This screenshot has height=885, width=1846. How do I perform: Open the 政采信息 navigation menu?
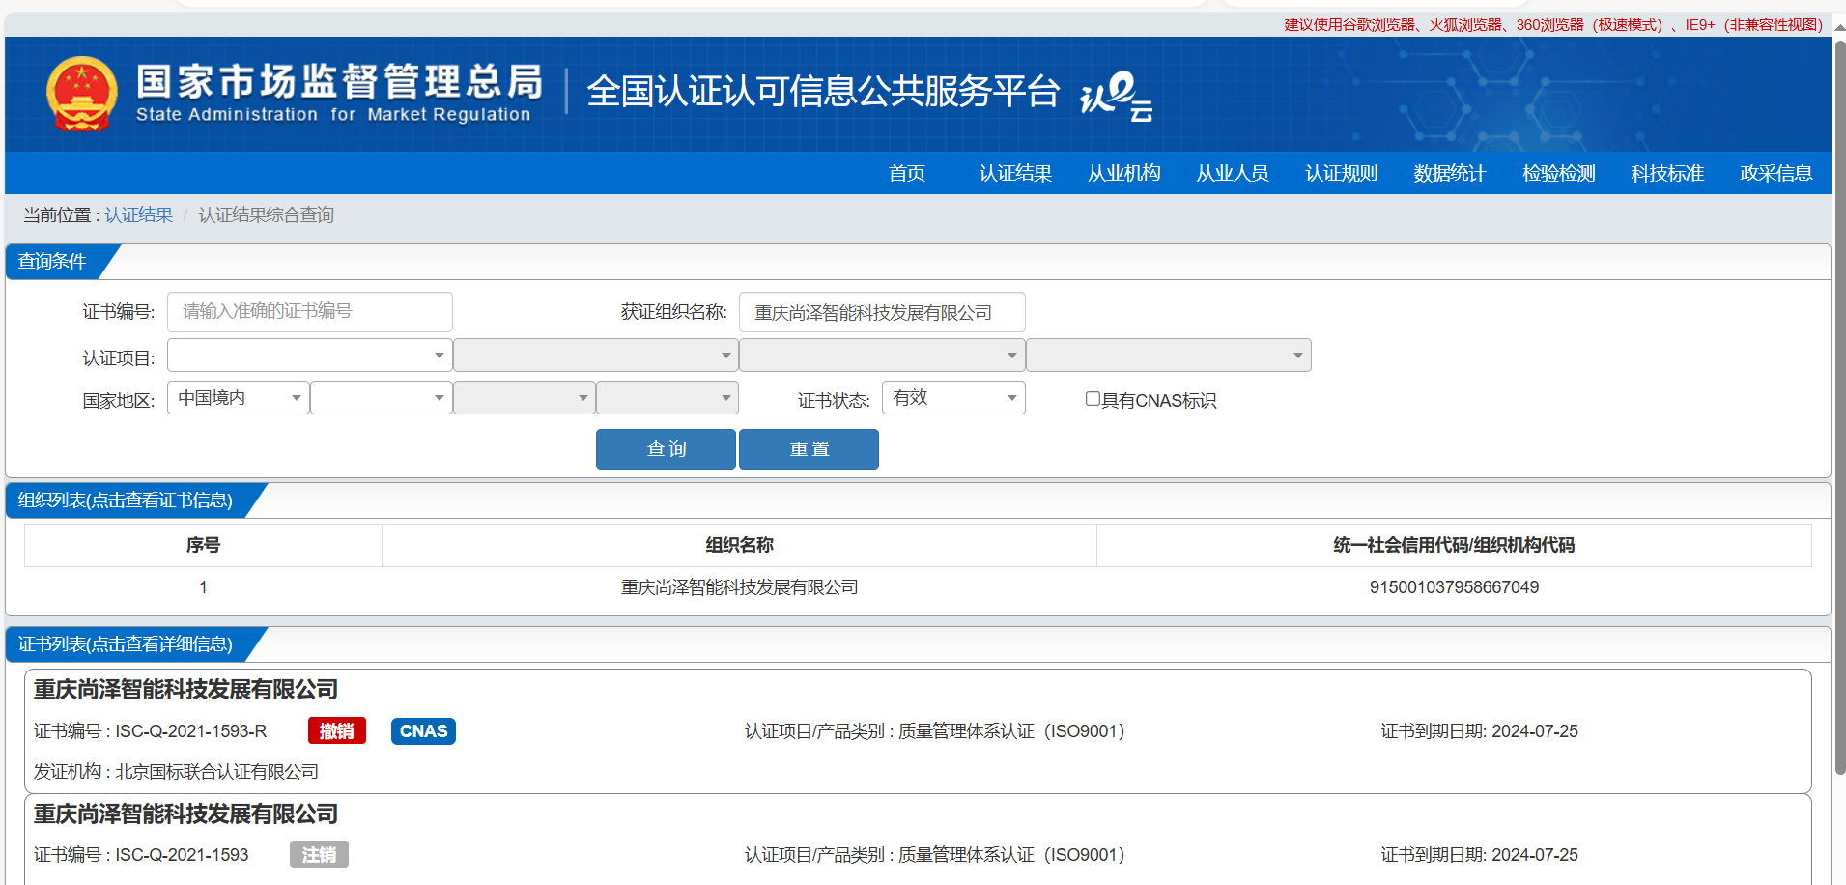point(1775,173)
